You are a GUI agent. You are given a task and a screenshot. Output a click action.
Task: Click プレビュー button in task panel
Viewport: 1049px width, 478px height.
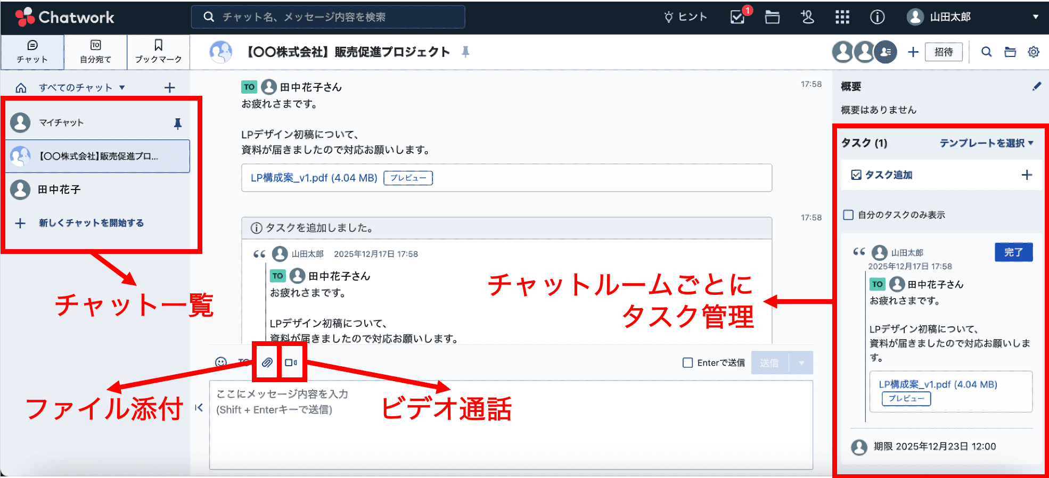pyautogui.click(x=906, y=399)
